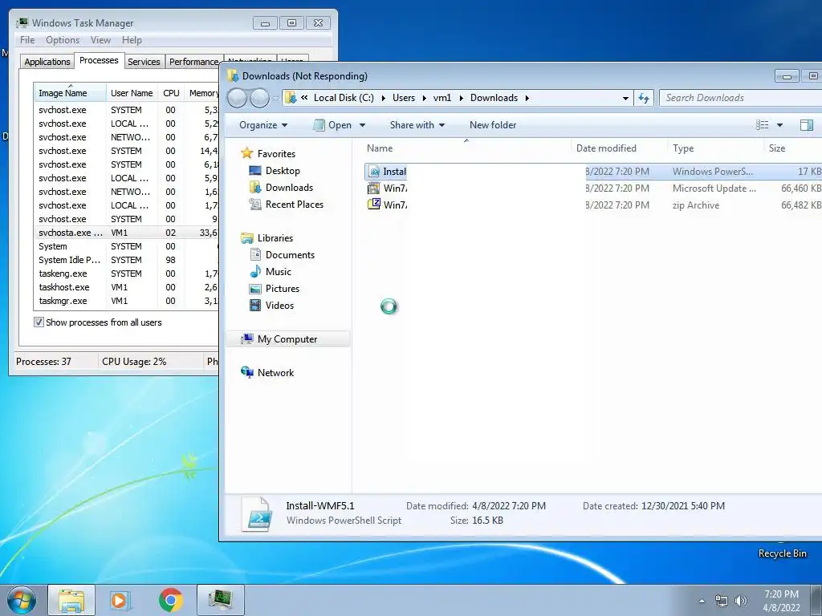Click the Refresh button beside the address bar
822x616 pixels.
644,98
